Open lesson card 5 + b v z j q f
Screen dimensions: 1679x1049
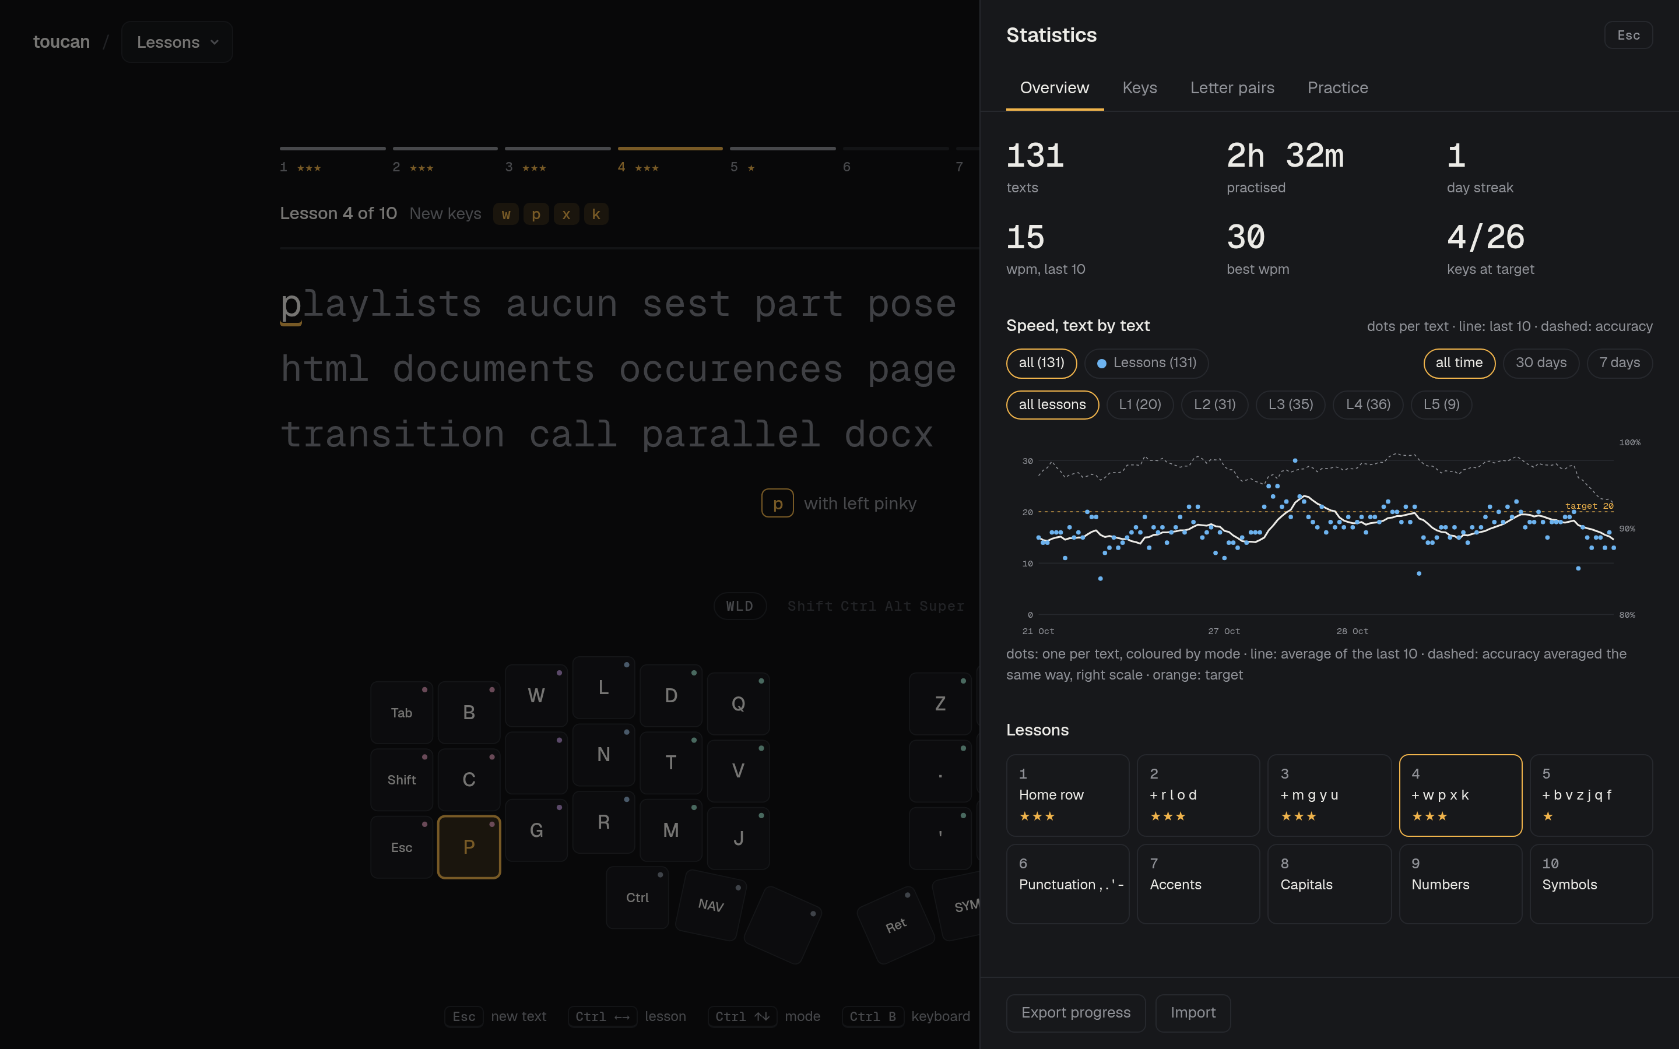pyautogui.click(x=1591, y=795)
